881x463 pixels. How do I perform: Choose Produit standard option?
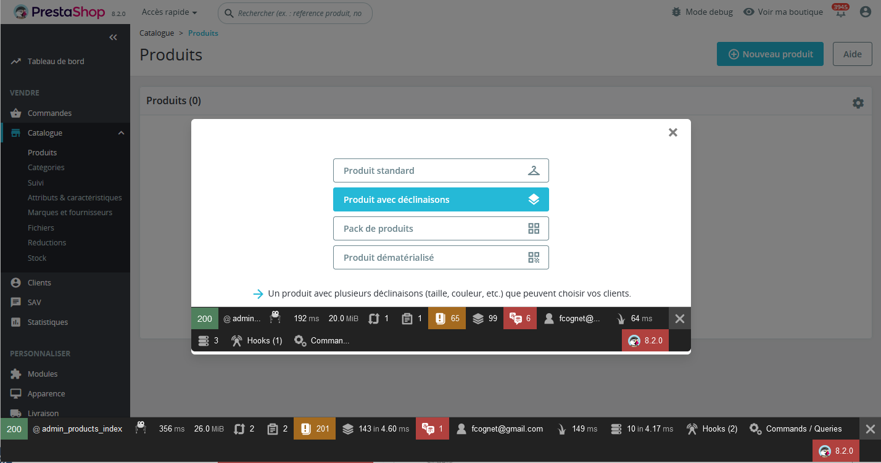click(x=441, y=170)
